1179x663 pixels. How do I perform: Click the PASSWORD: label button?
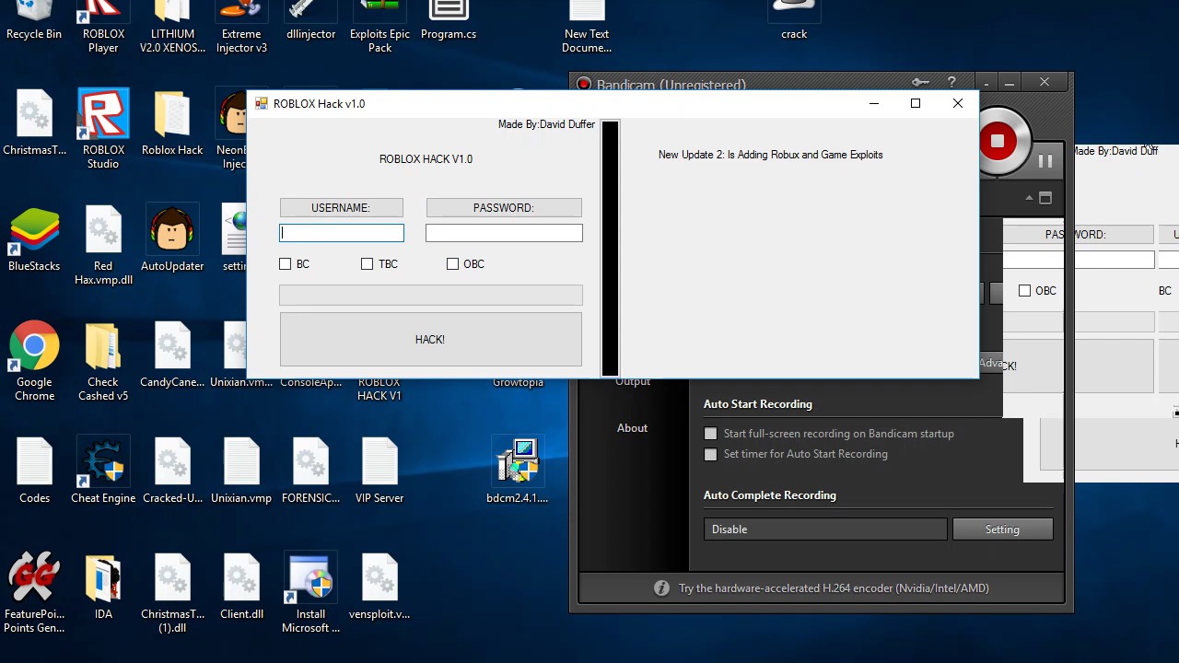504,208
